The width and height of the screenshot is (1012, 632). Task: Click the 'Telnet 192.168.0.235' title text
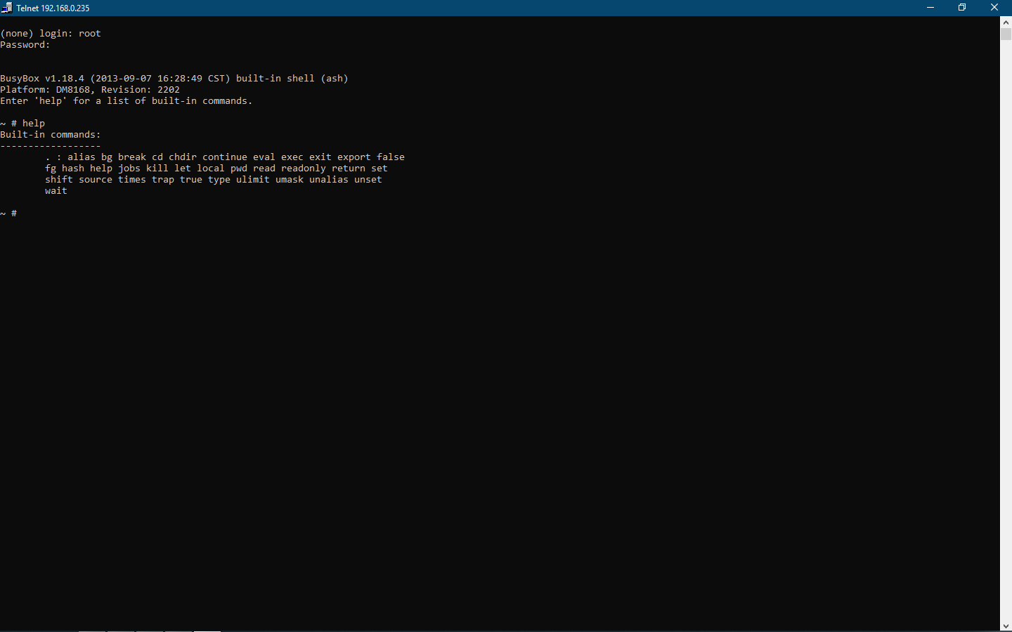(x=53, y=8)
